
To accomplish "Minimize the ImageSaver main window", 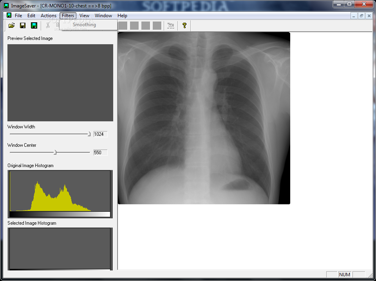I will pos(339,4).
